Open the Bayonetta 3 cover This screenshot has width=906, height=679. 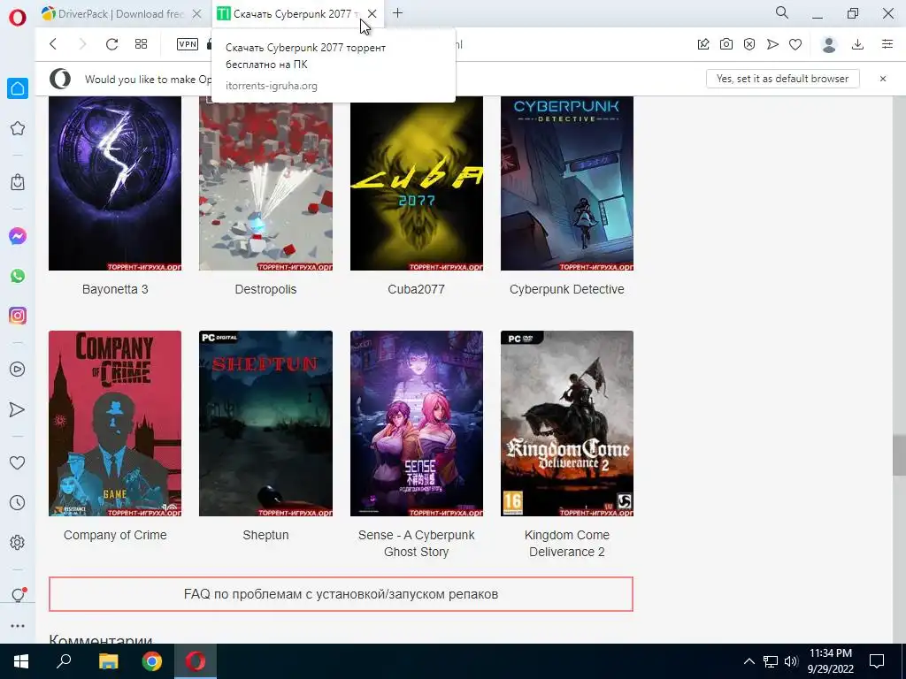115,184
